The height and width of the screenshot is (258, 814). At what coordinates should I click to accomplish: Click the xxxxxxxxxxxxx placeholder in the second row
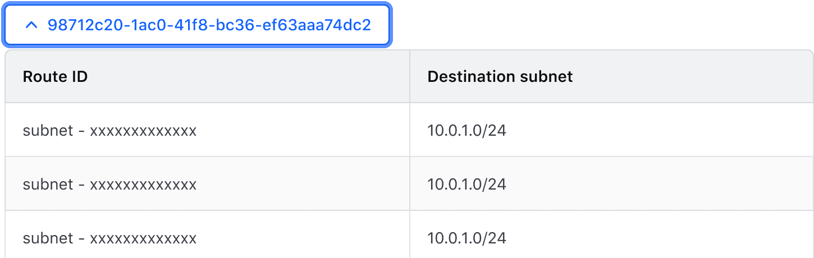pos(143,185)
